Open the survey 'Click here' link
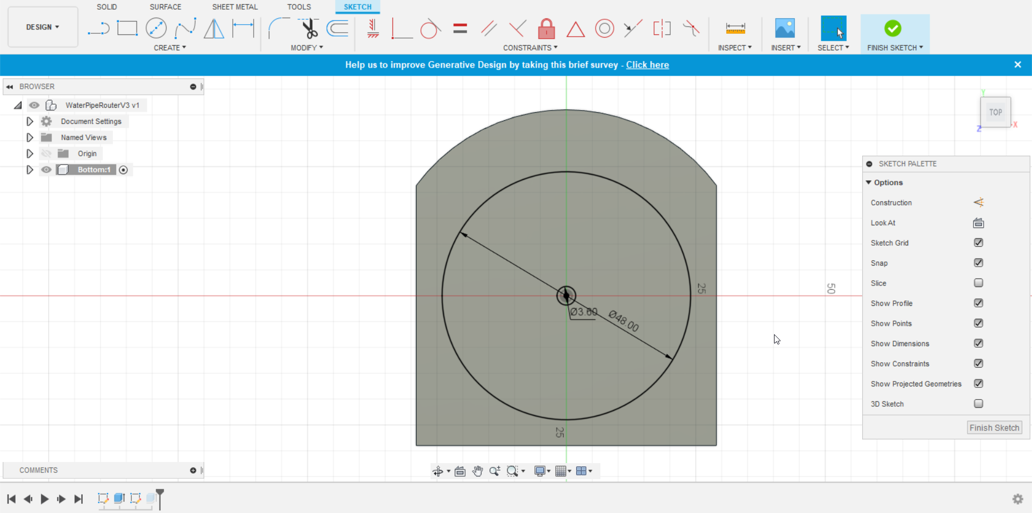 [647, 65]
